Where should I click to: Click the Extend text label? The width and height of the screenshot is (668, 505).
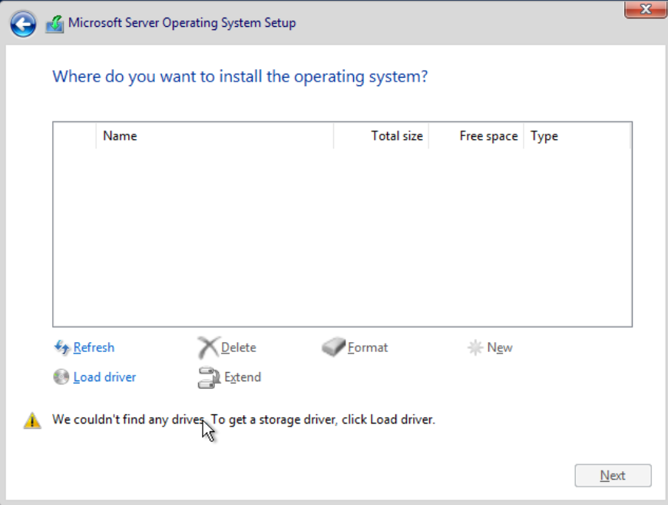coord(243,377)
